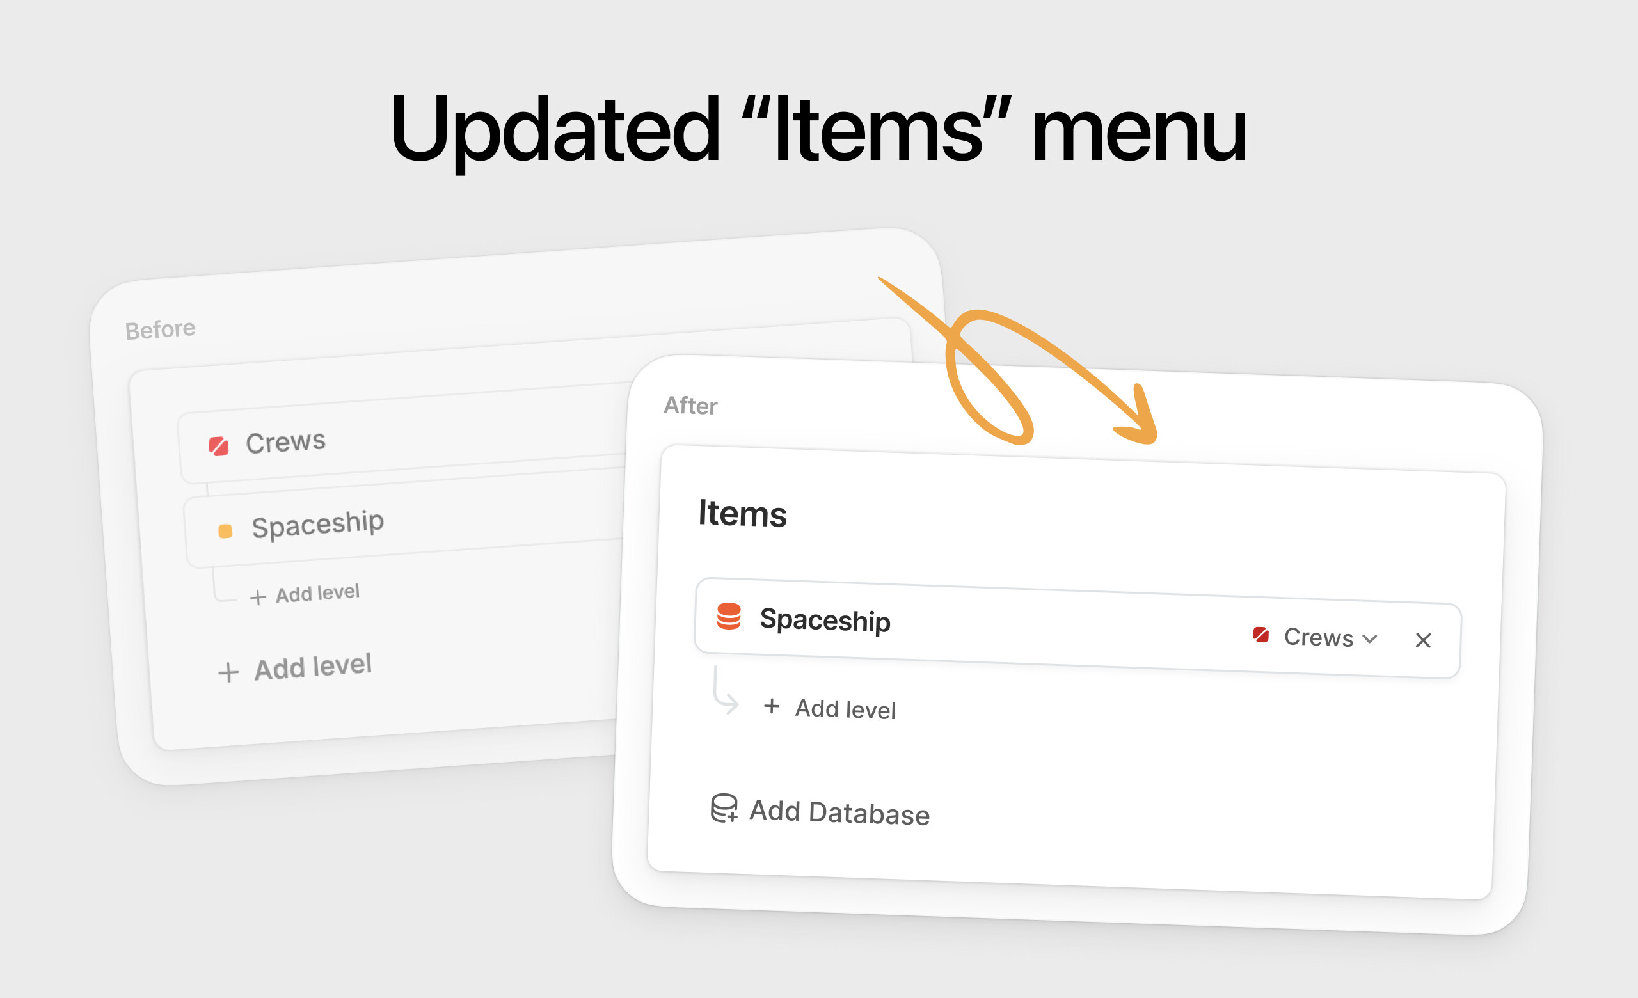
Task: Remove Spaceship row with the X icon
Action: [1423, 640]
